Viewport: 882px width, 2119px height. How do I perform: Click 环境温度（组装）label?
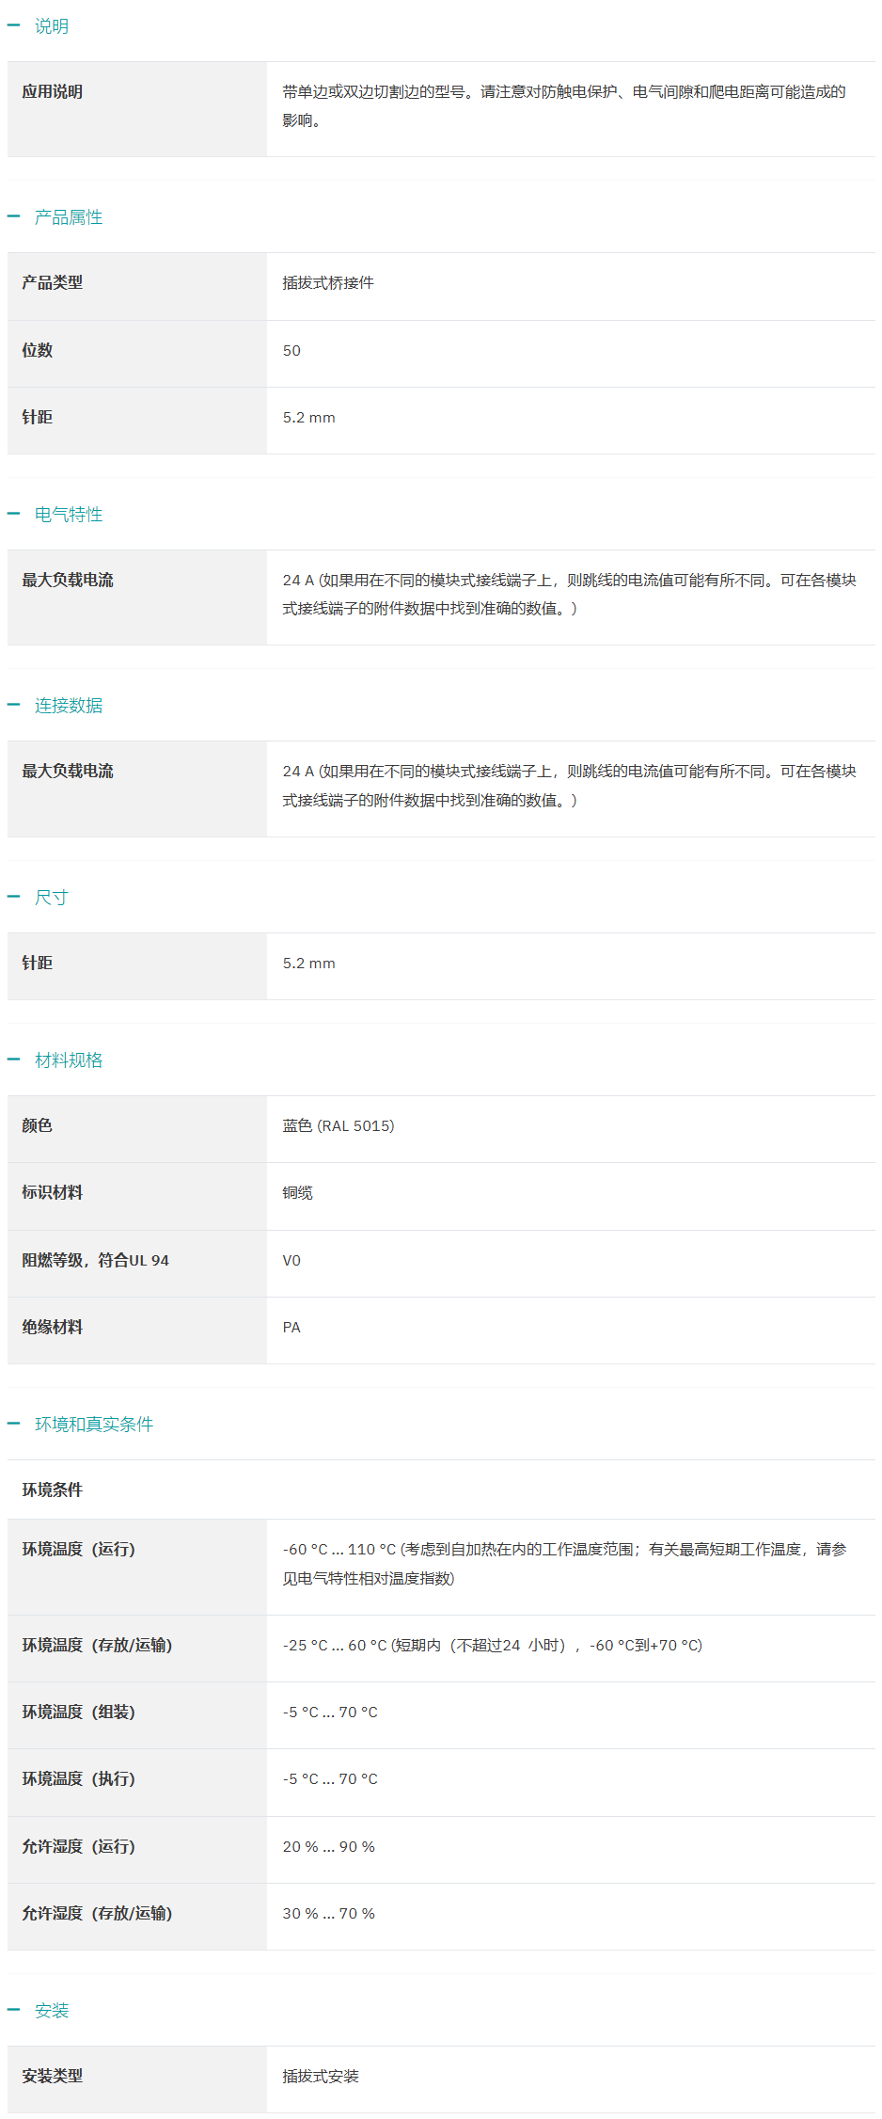79,1713
